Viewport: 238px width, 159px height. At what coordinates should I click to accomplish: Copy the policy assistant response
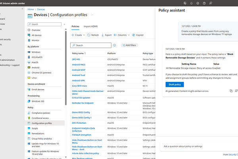pos(231,91)
